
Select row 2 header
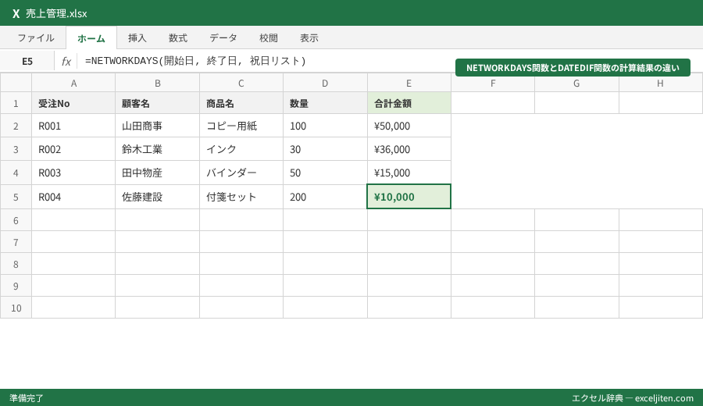(x=16, y=126)
